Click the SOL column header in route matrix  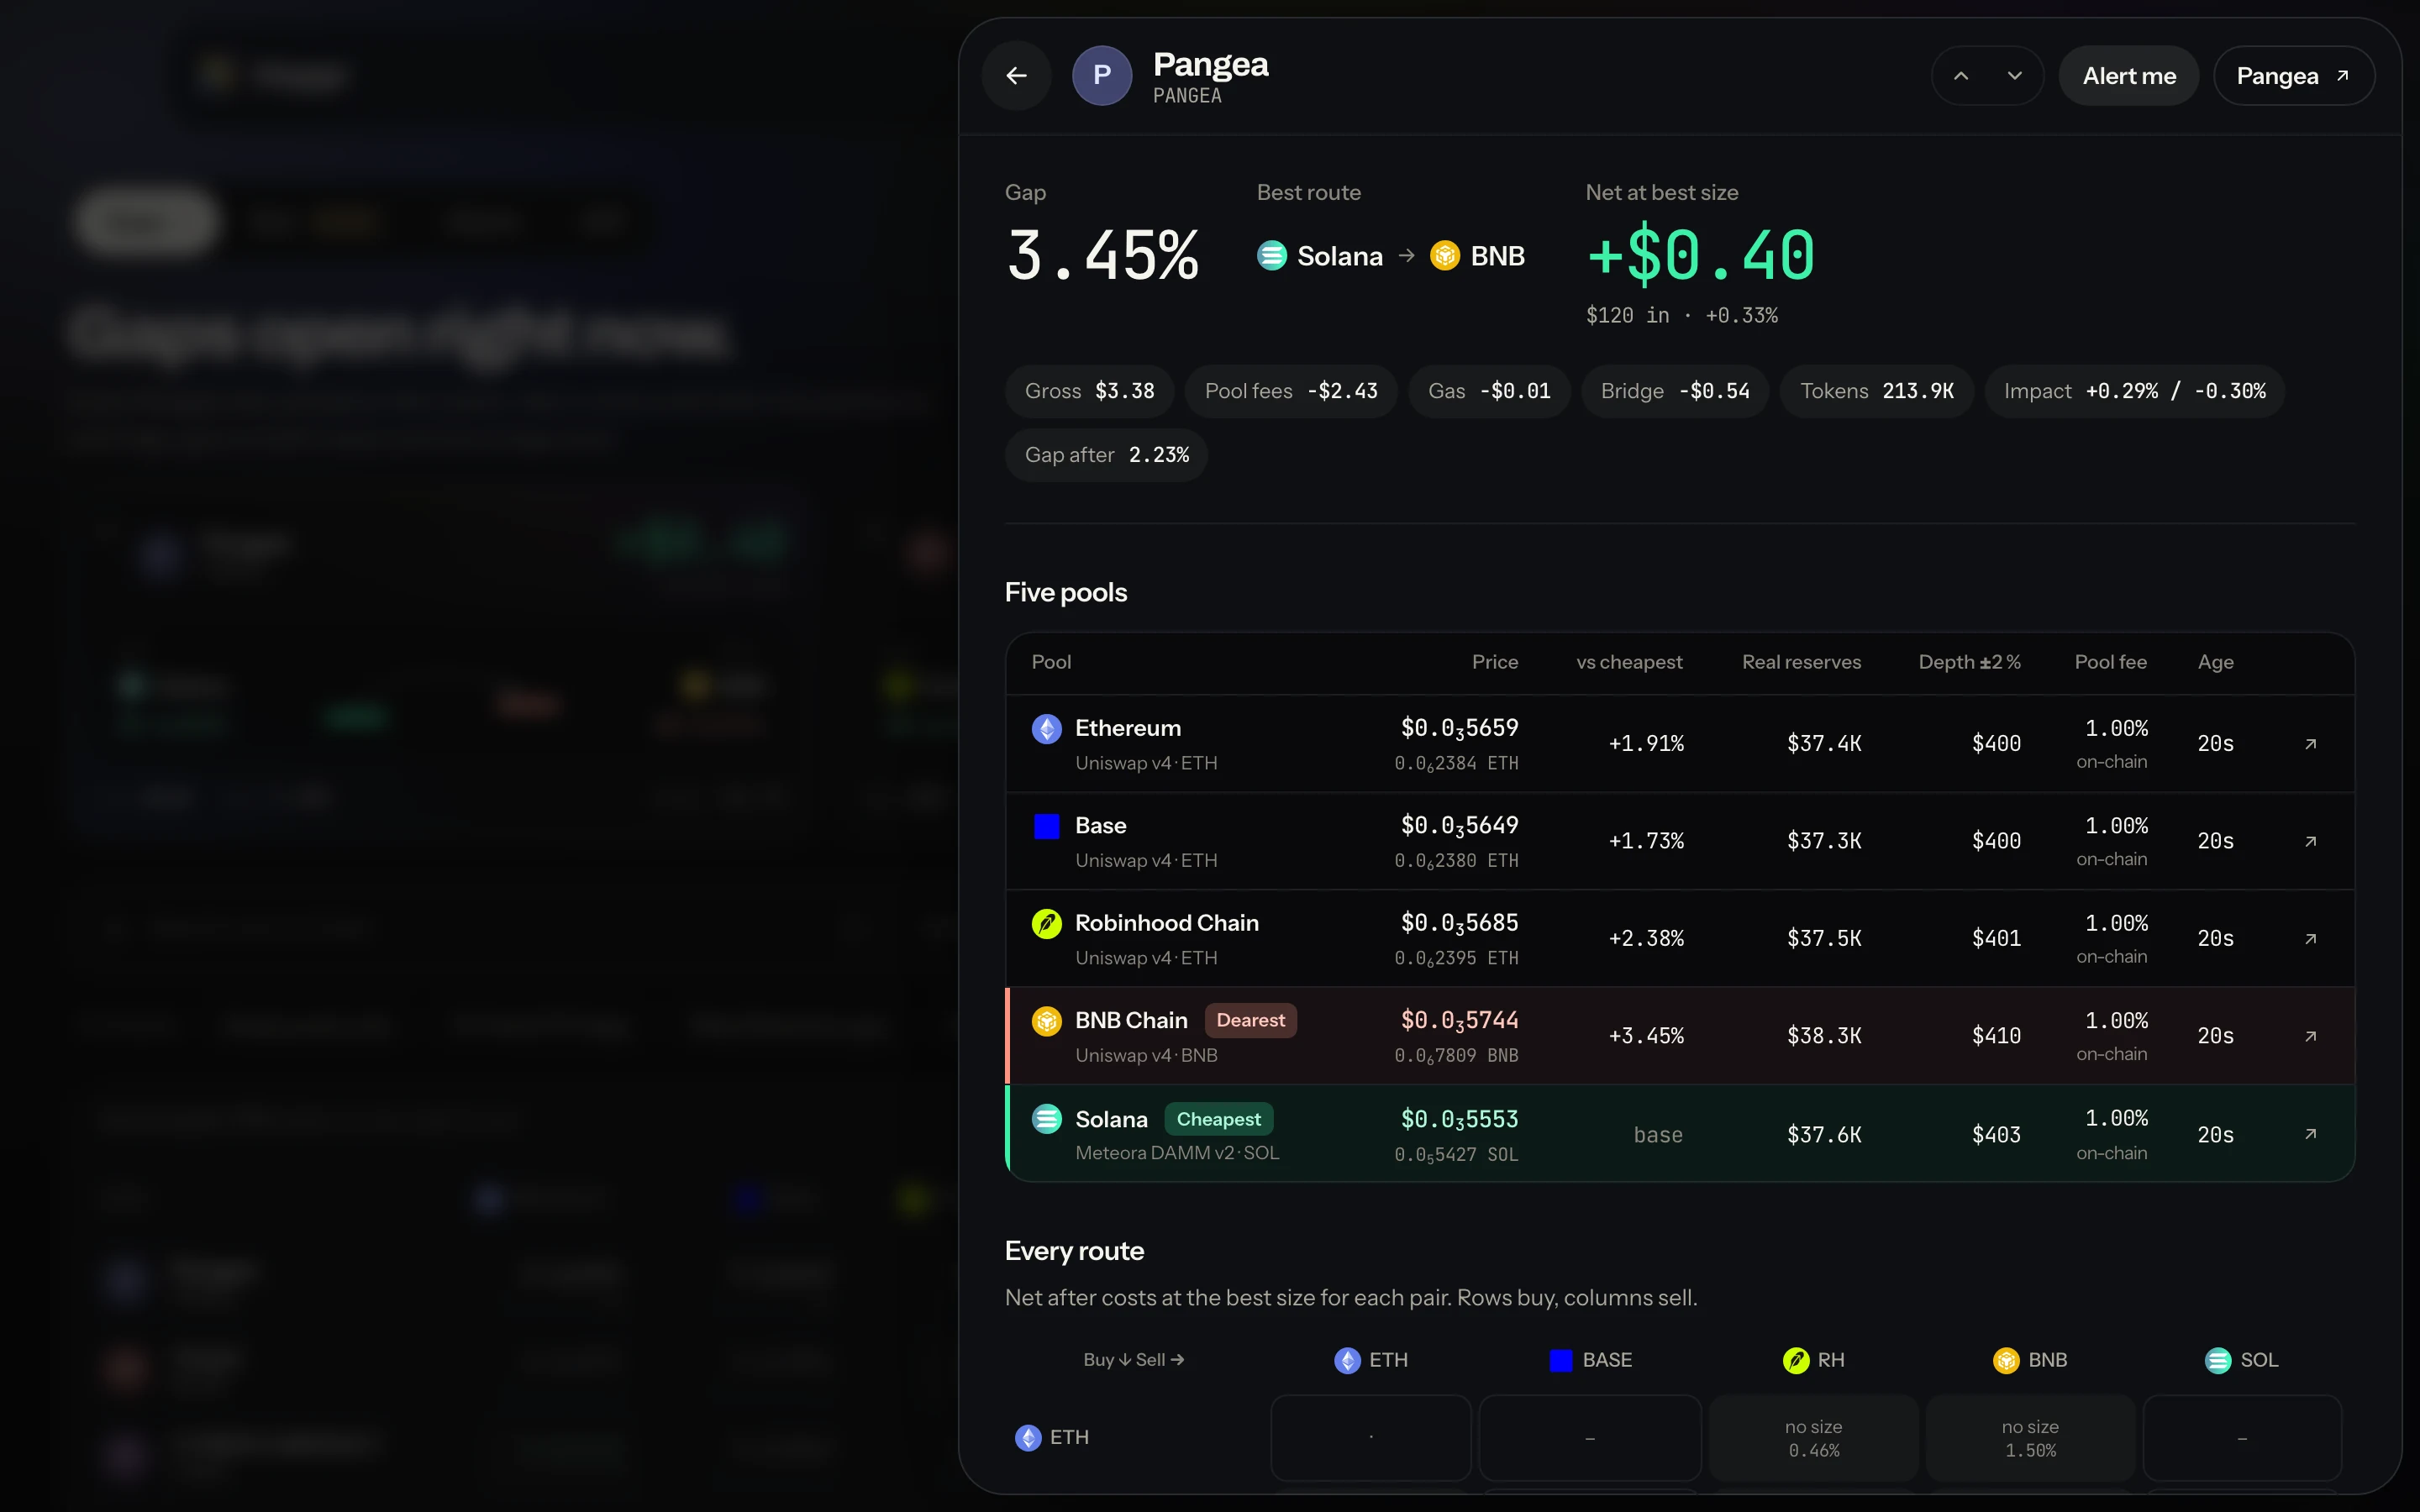coord(2242,1361)
